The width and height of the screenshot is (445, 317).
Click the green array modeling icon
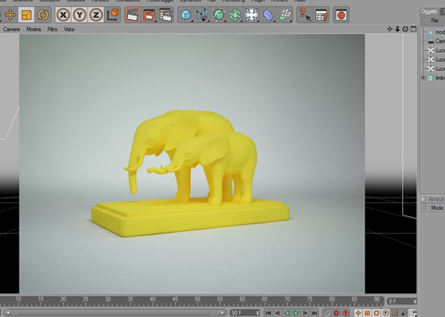235,15
